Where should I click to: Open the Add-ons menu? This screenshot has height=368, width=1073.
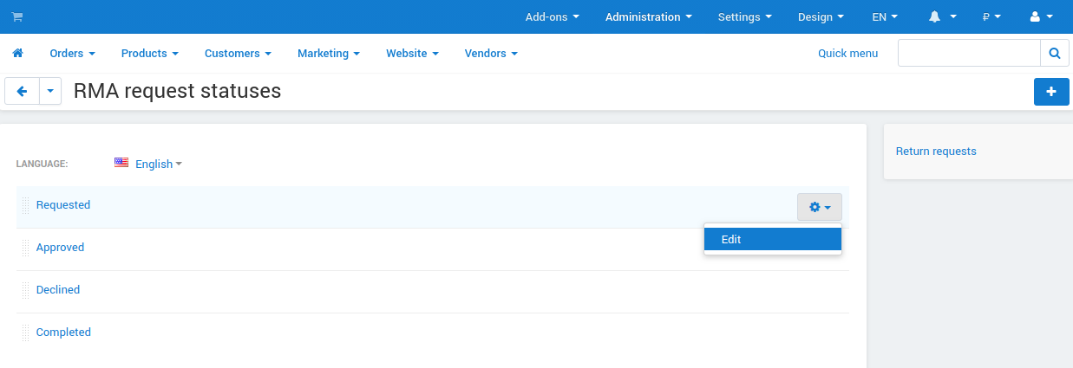click(552, 17)
